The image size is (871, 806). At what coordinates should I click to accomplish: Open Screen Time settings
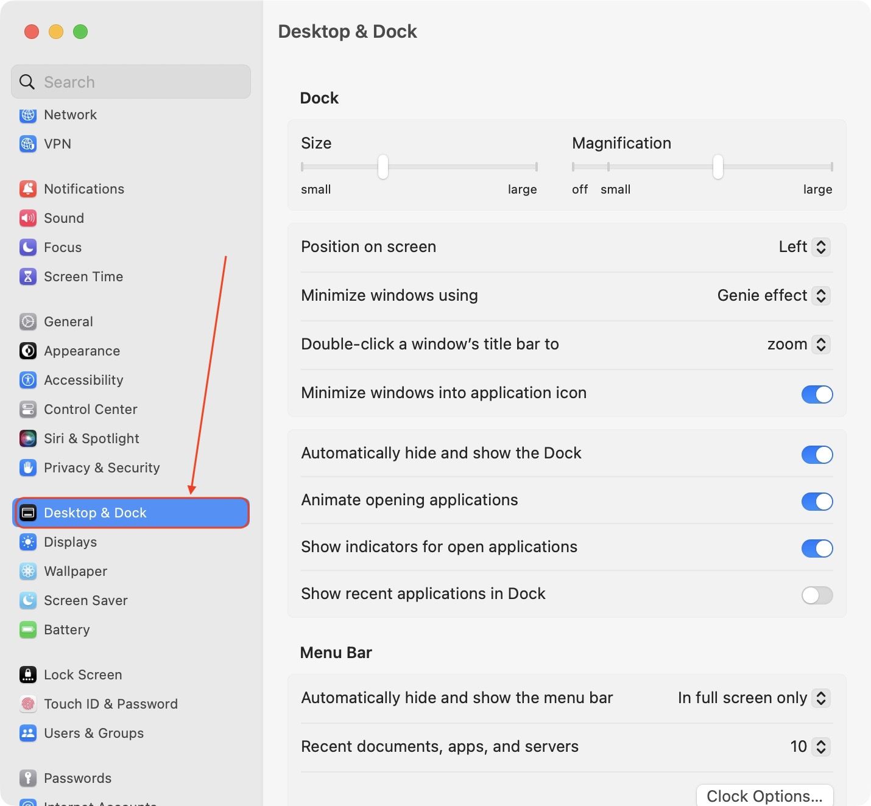tap(83, 276)
